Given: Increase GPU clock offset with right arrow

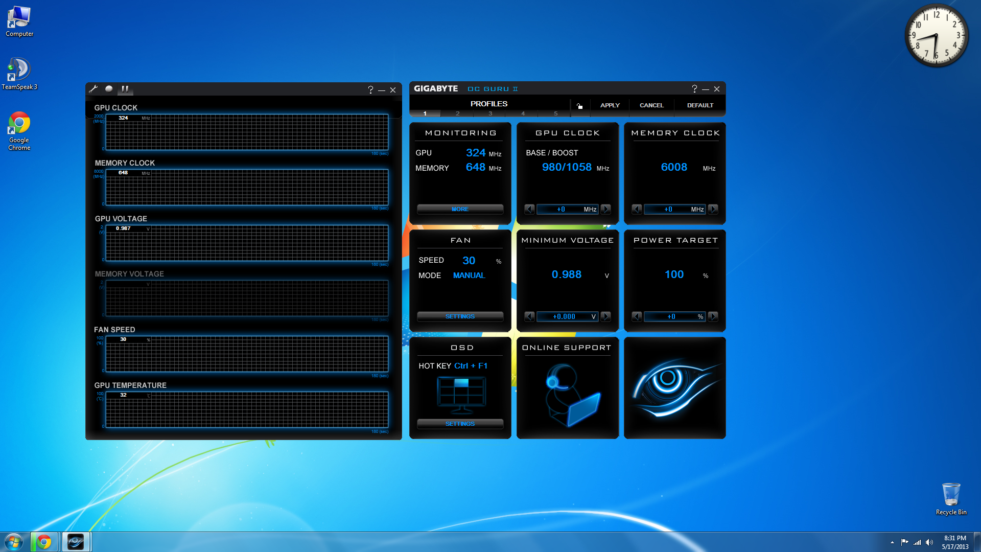Looking at the screenshot, I should tap(606, 209).
